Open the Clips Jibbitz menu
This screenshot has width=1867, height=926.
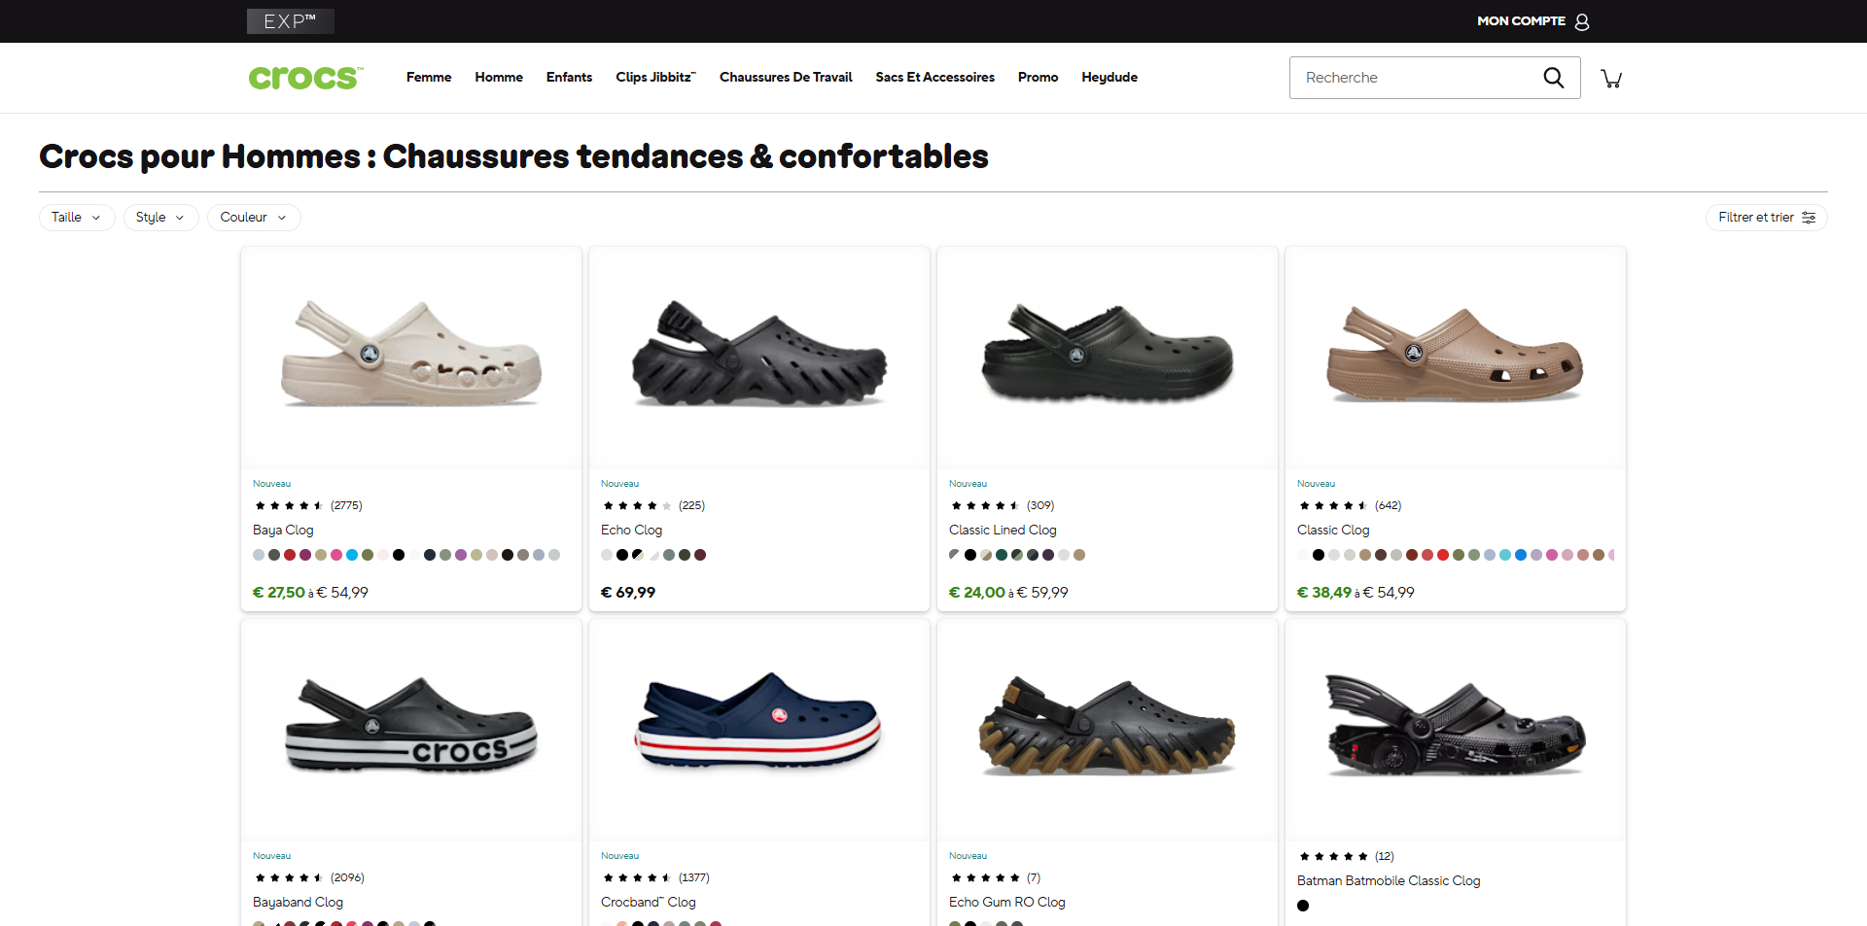(x=655, y=77)
